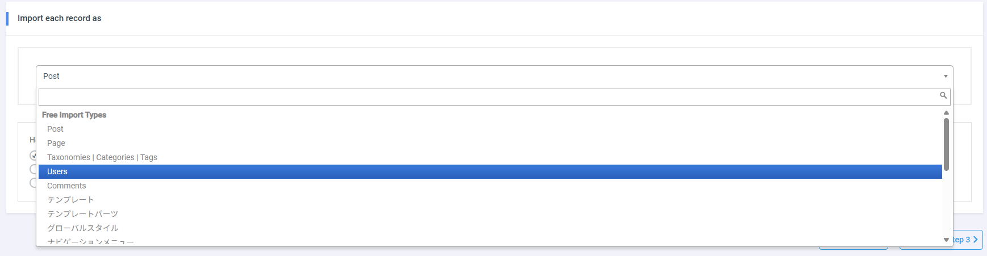Choose Post under Free Import Types
This screenshot has height=256, width=987.
point(55,129)
